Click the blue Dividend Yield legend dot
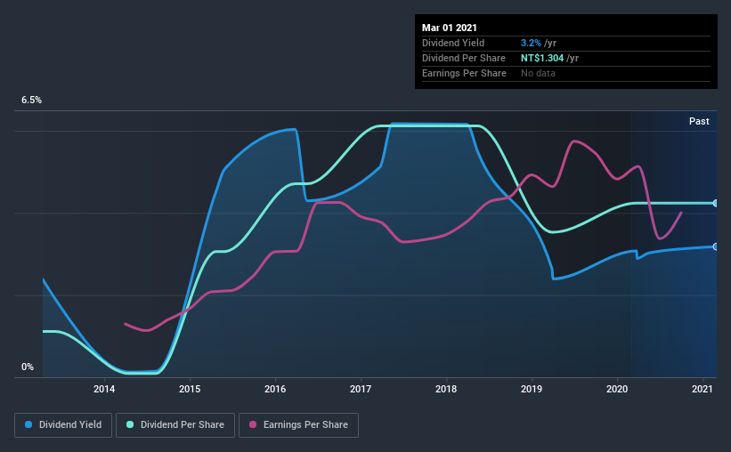 click(28, 424)
